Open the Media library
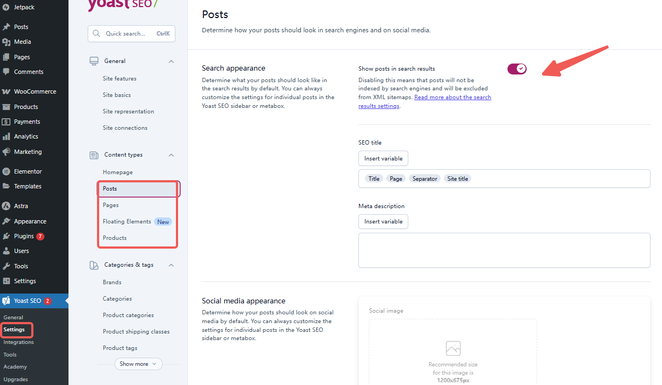This screenshot has height=385, width=662. tap(23, 42)
